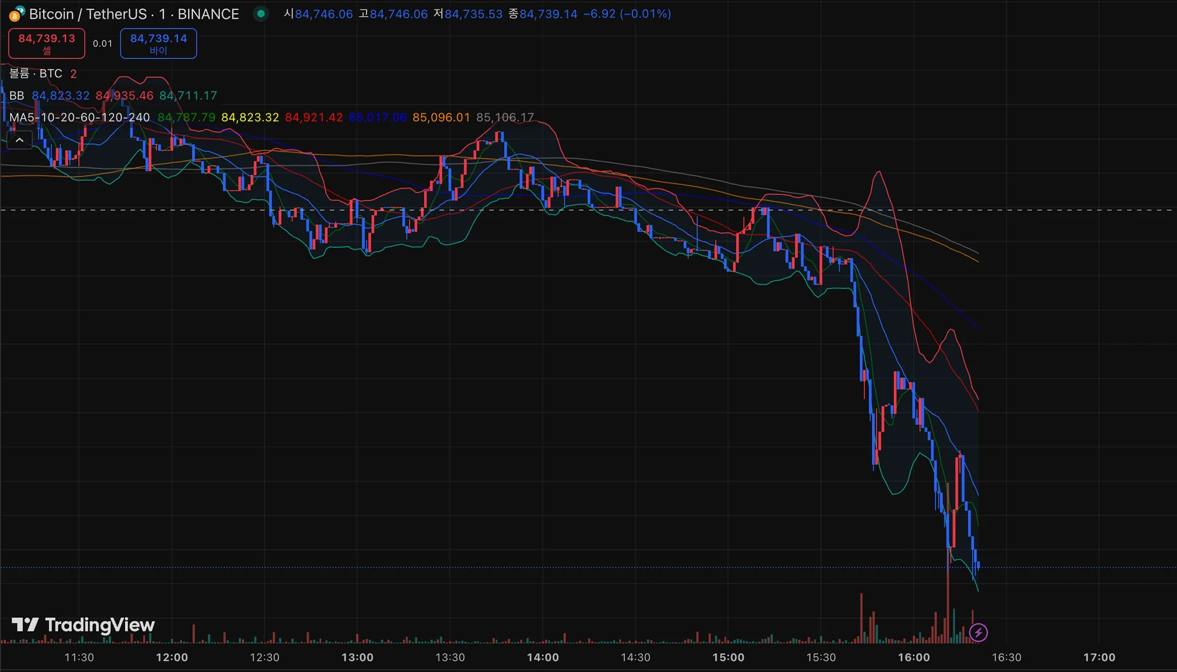The width and height of the screenshot is (1177, 672).
Task: Click the BB basis value 84,823.32
Action: point(60,95)
